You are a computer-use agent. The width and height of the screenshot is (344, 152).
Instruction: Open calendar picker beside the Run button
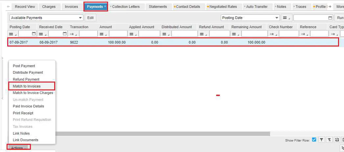coord(330,18)
